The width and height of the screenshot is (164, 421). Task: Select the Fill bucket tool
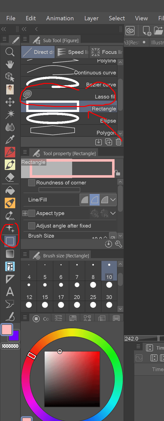[x=10, y=191]
